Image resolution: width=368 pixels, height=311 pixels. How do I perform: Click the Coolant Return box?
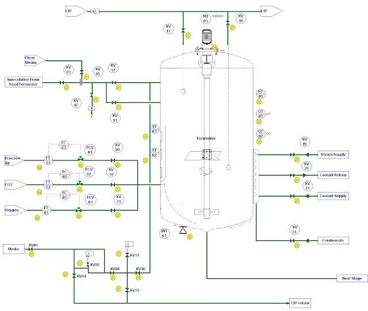[333, 175]
